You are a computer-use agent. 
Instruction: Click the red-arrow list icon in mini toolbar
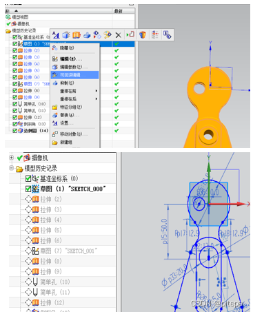[155, 35]
